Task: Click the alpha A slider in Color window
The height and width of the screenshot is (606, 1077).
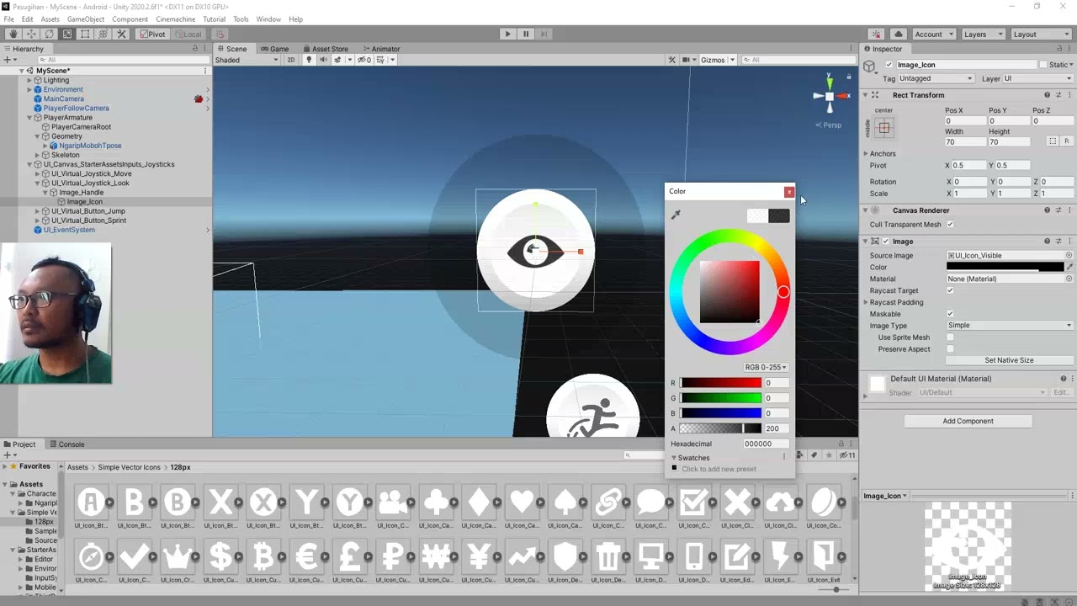Action: pos(721,428)
